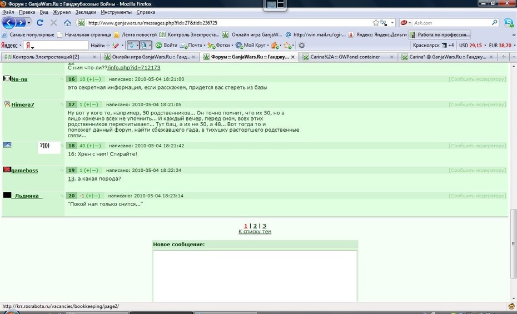Click the Skype icon beside the search box
The height and width of the screenshot is (314, 517).
pos(509,22)
